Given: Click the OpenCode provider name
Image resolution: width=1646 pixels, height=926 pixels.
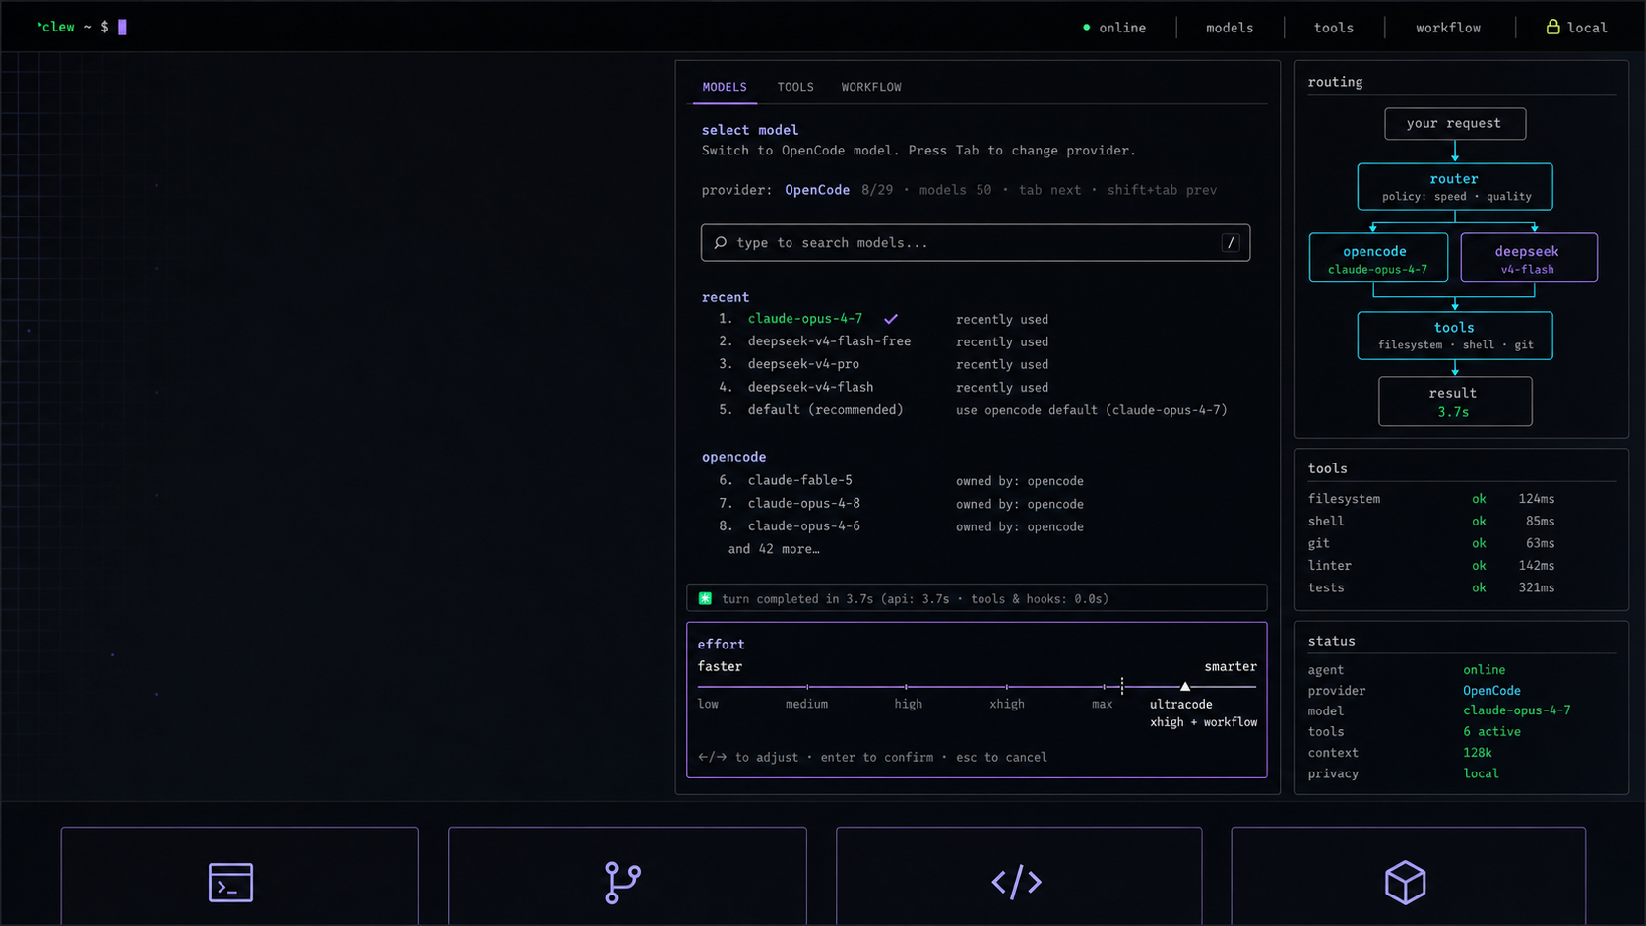Looking at the screenshot, I should 817,190.
